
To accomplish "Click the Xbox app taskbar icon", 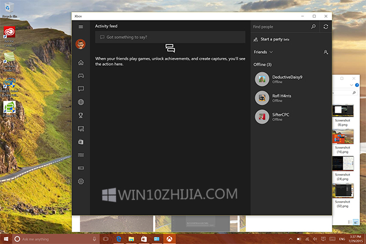I will coord(169,239).
